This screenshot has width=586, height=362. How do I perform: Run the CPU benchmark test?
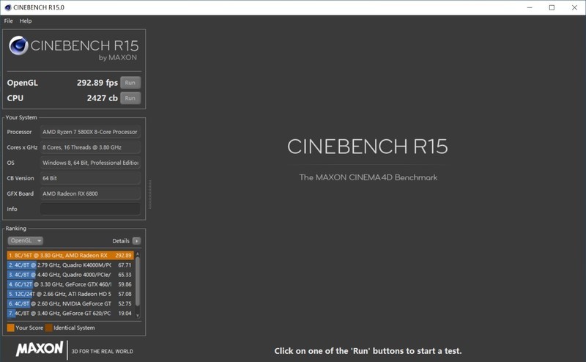[130, 98]
